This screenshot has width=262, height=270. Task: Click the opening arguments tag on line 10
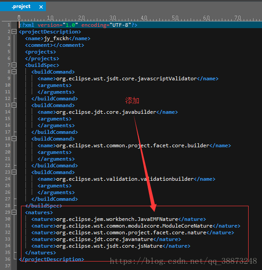(x=54, y=85)
